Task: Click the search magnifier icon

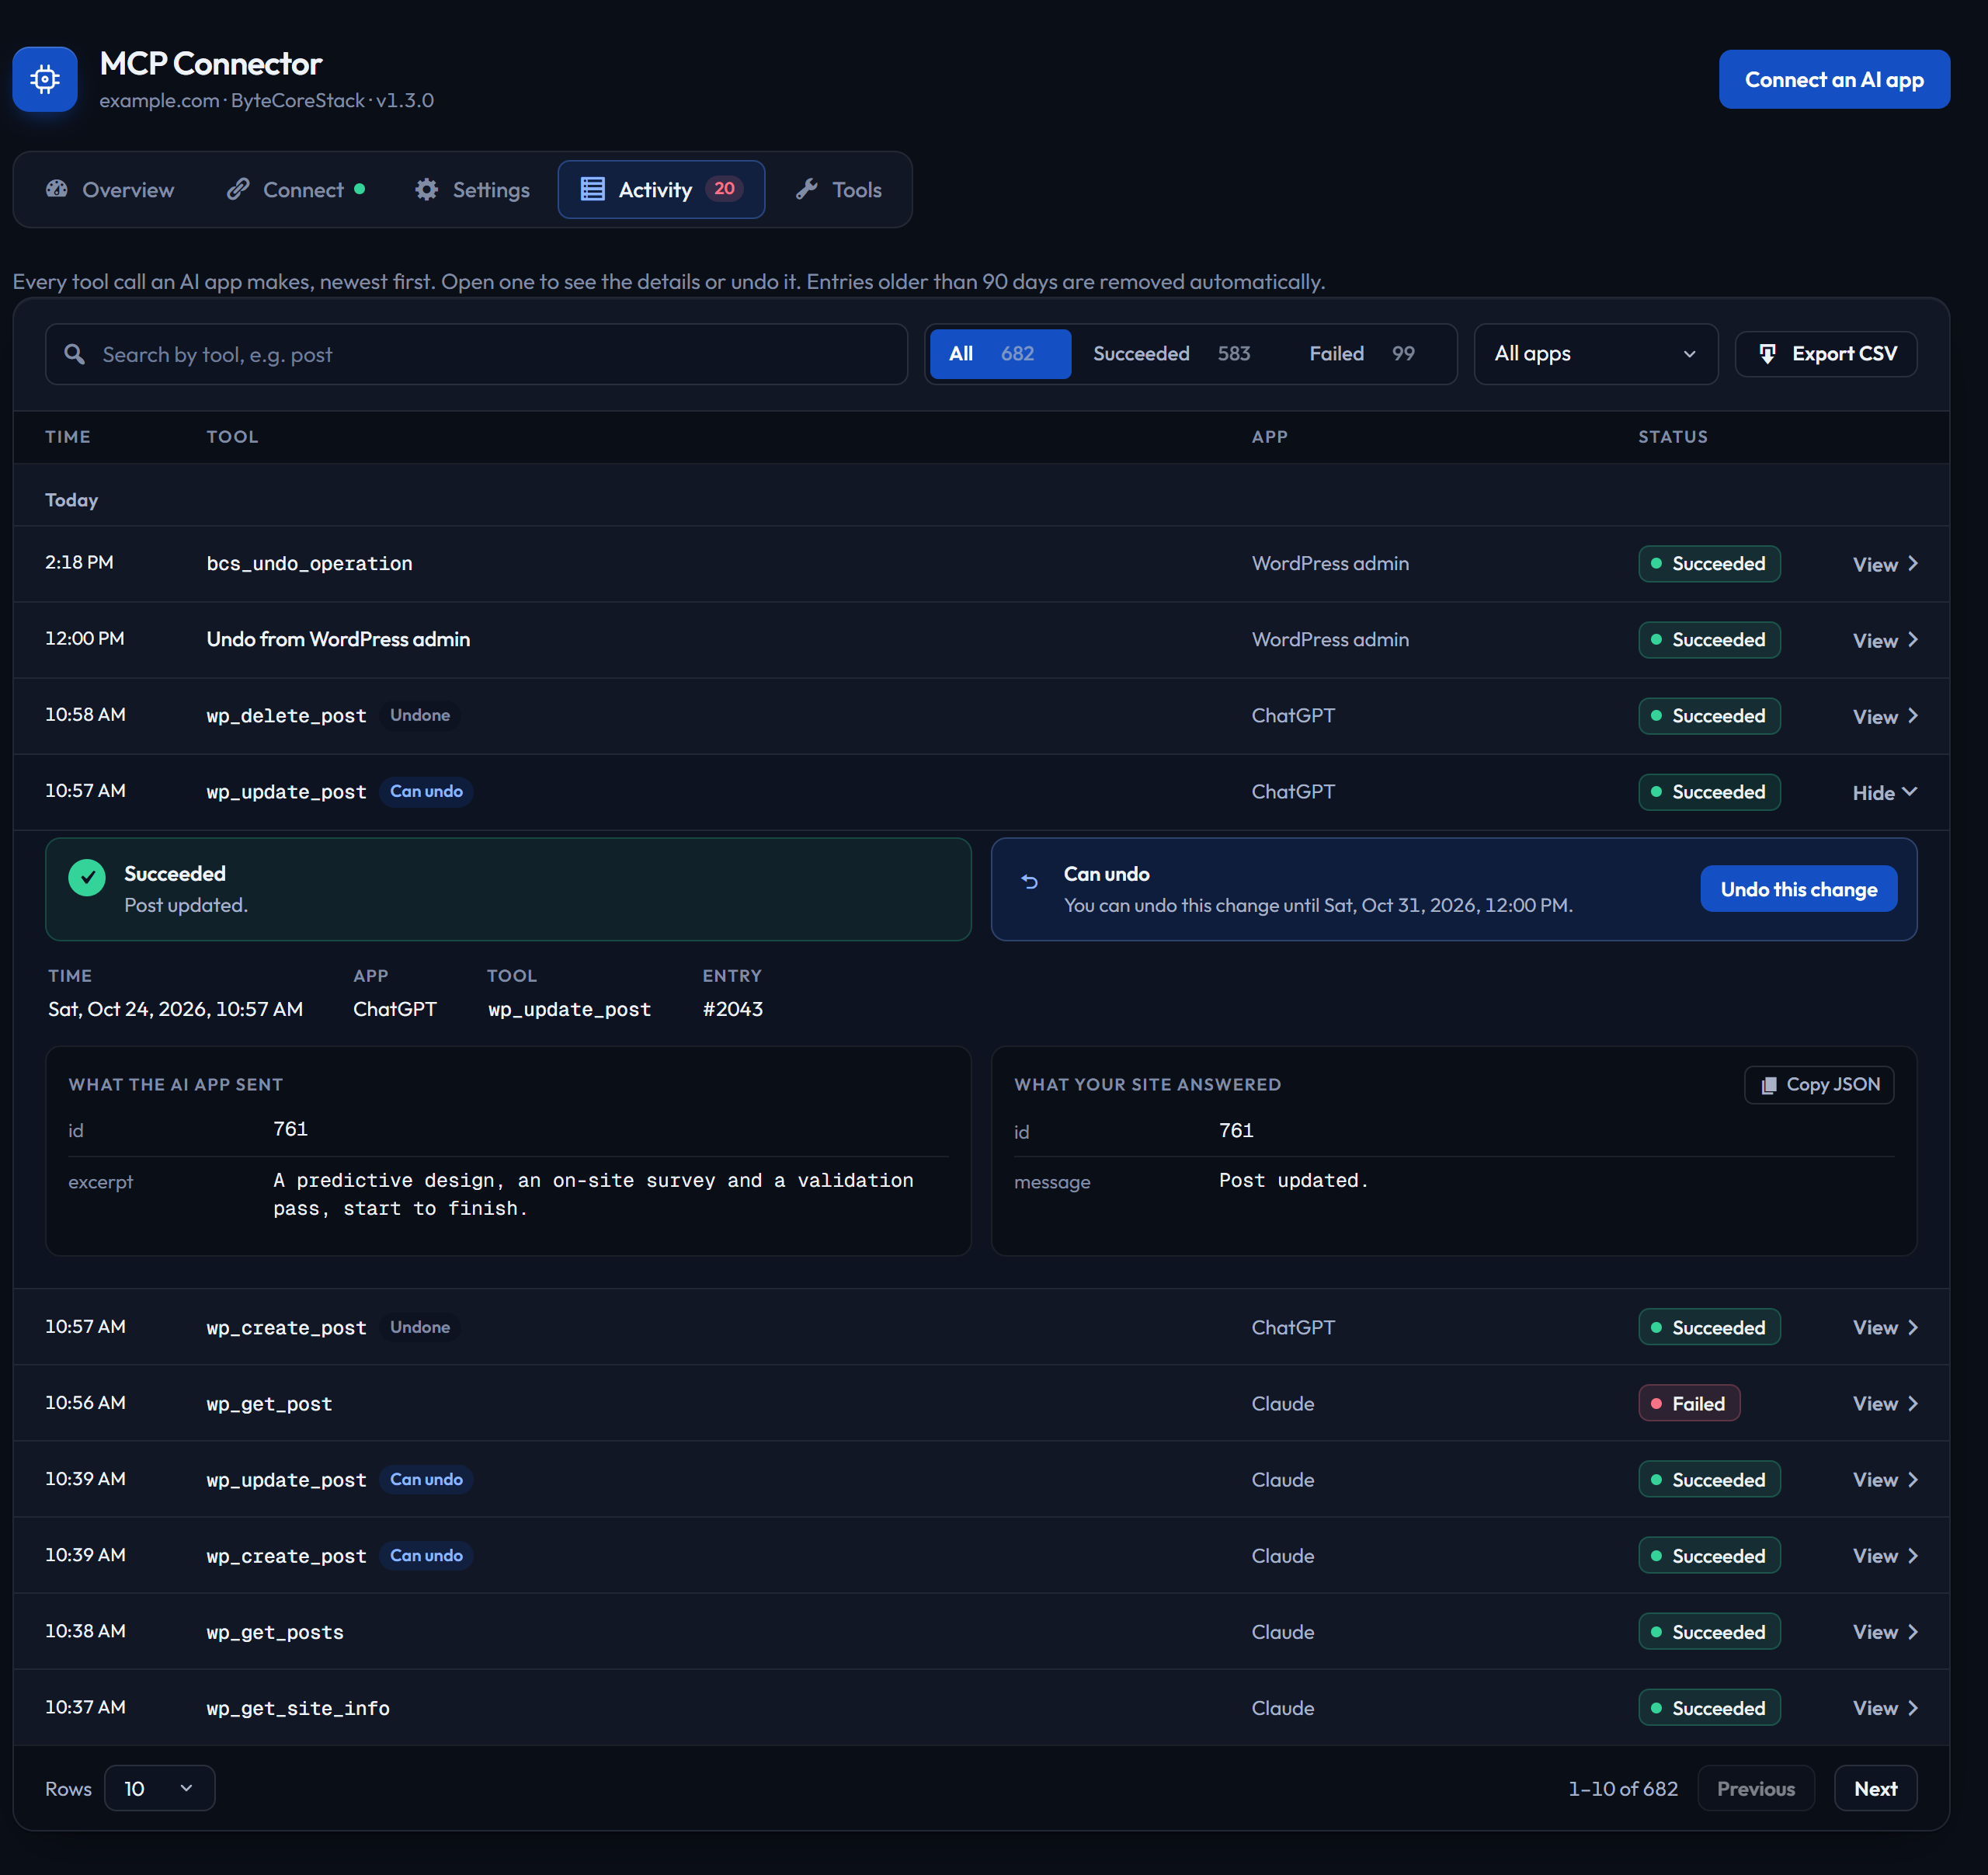Action: tap(75, 354)
